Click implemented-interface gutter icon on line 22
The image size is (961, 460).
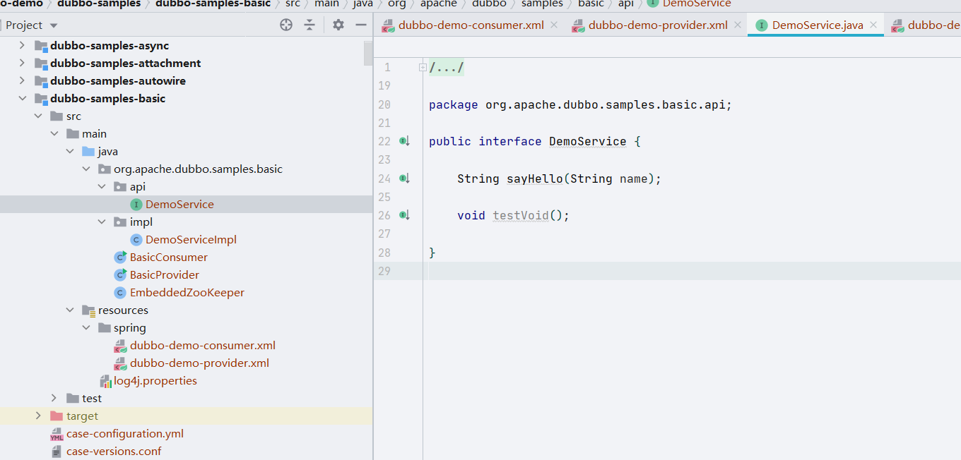pyautogui.click(x=404, y=141)
